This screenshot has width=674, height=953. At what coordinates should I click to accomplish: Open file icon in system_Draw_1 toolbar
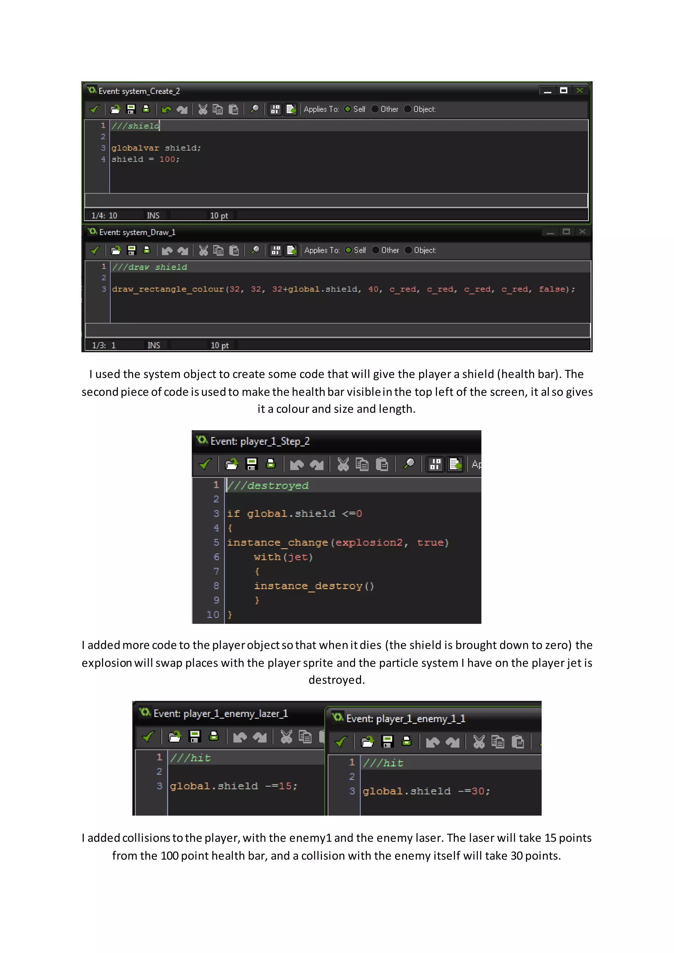(x=116, y=250)
